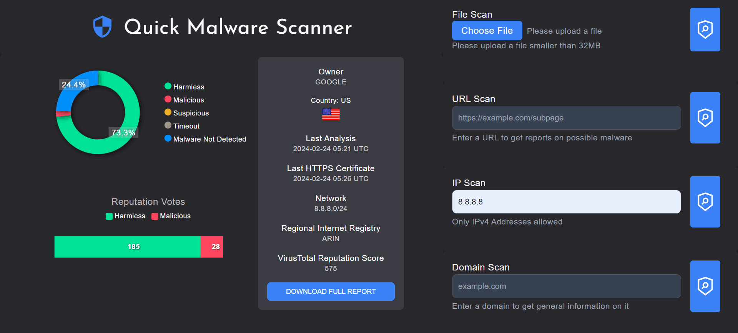The height and width of the screenshot is (333, 738).
Task: Click 'Please upload a file smaller than 32MB'
Action: 526,46
